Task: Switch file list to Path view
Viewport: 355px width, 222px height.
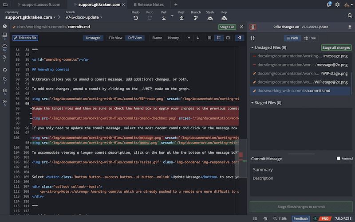Action: point(292,38)
